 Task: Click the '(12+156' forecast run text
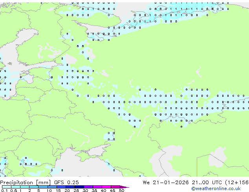tap(237, 183)
